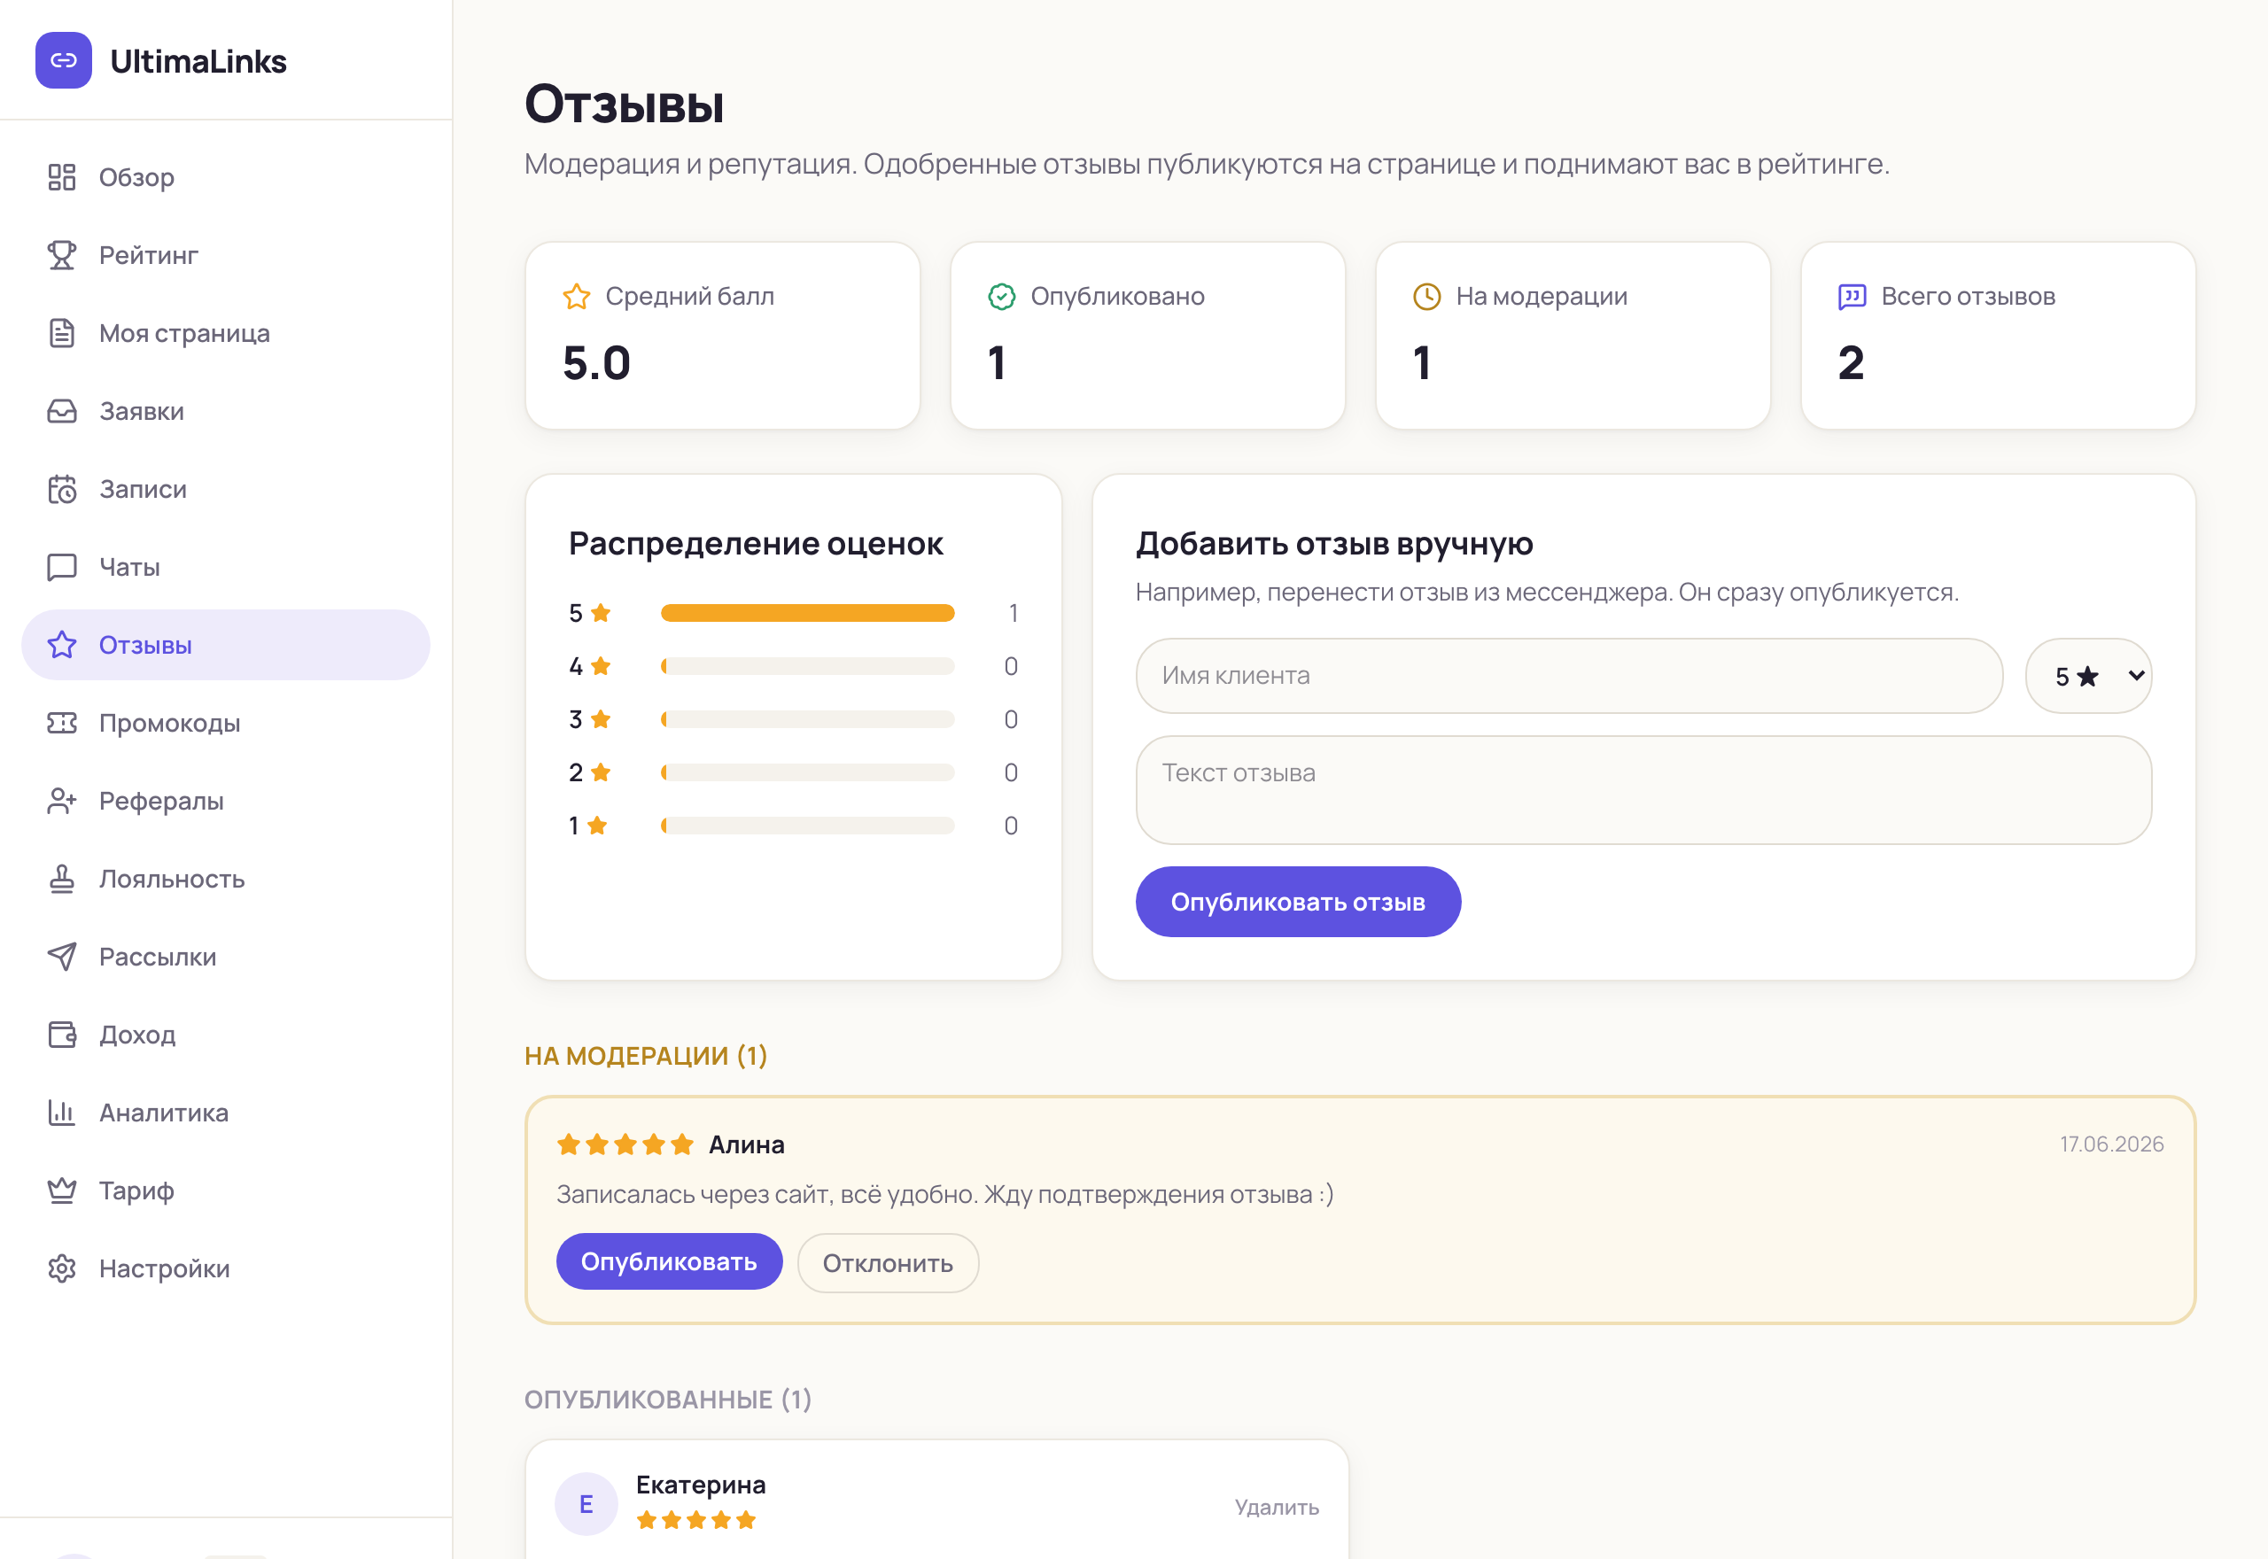Click Екатерина's five-star rating
This screenshot has width=2268, height=1559.
coord(695,1520)
